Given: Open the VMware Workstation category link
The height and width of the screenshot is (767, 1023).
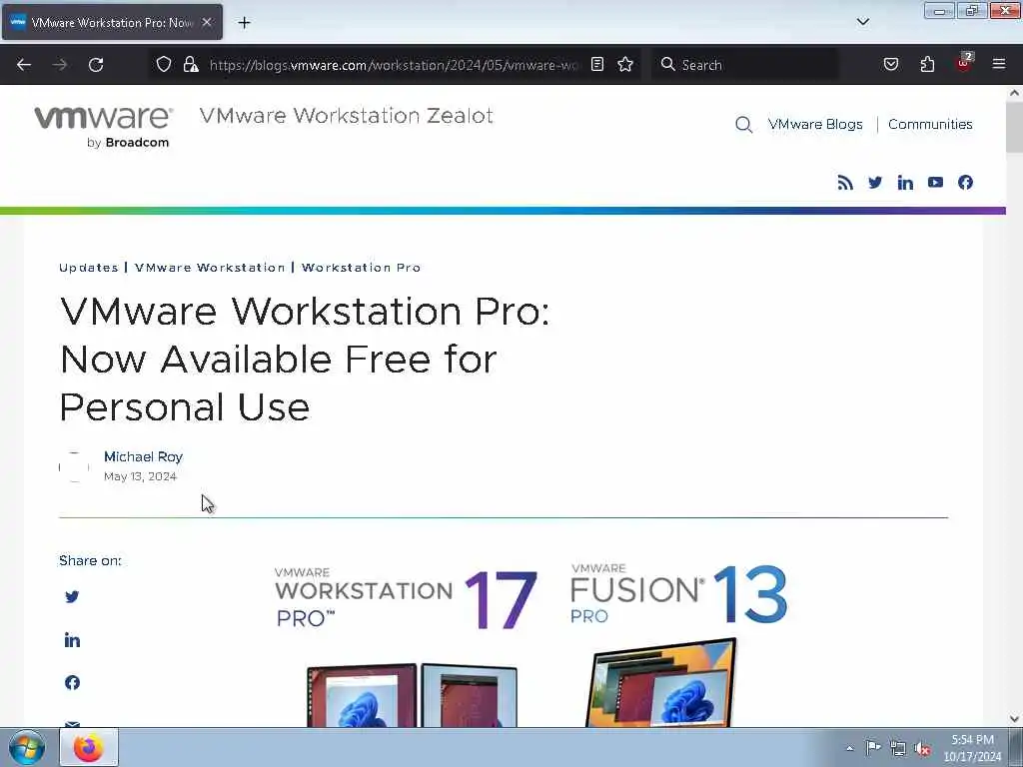Looking at the screenshot, I should [210, 268].
